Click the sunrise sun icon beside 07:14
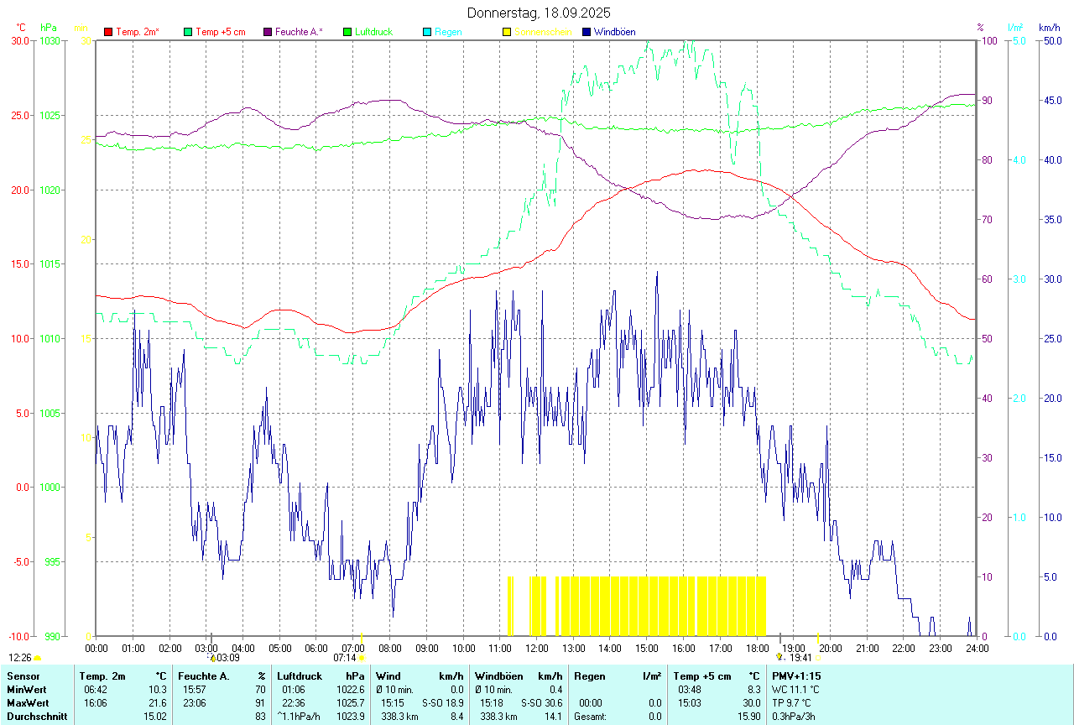The height and width of the screenshot is (725, 1074). pyautogui.click(x=362, y=658)
